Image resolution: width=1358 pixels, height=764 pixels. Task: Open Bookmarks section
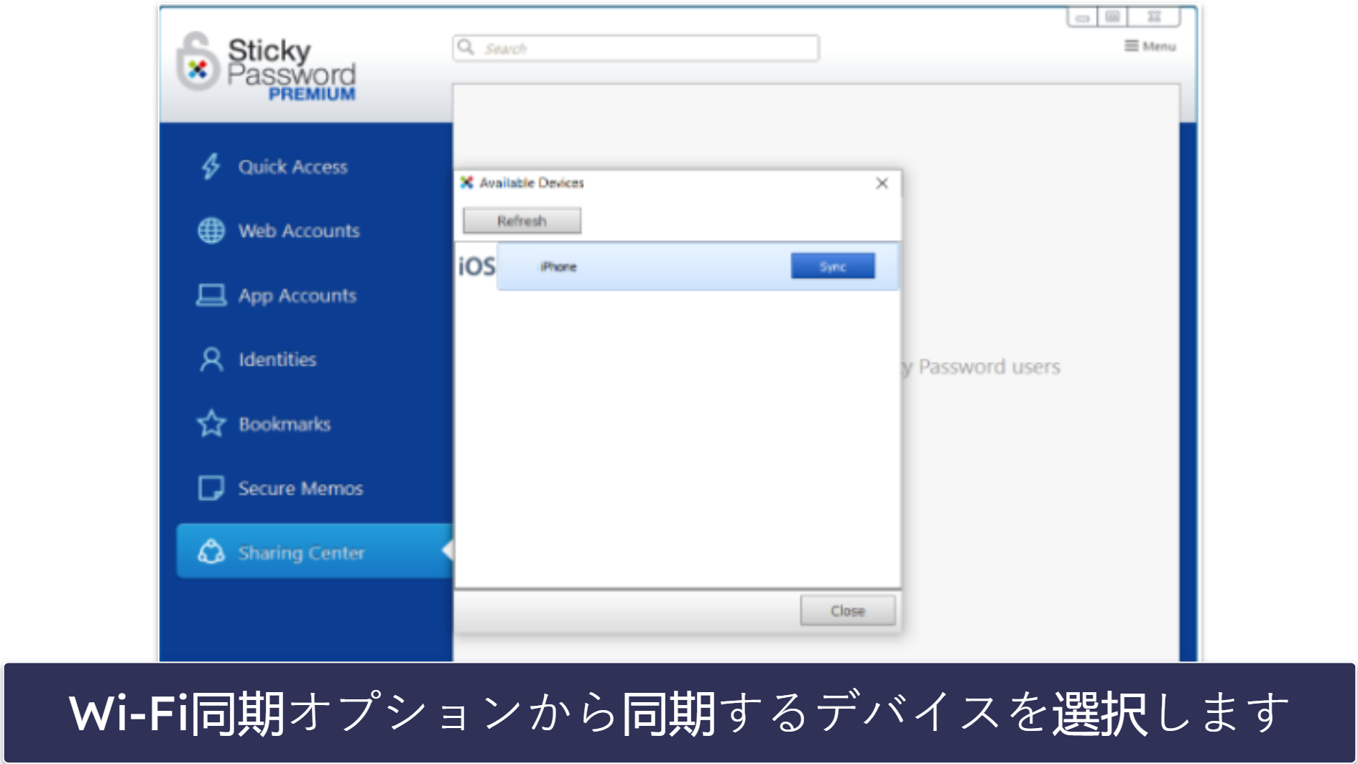[x=285, y=424]
